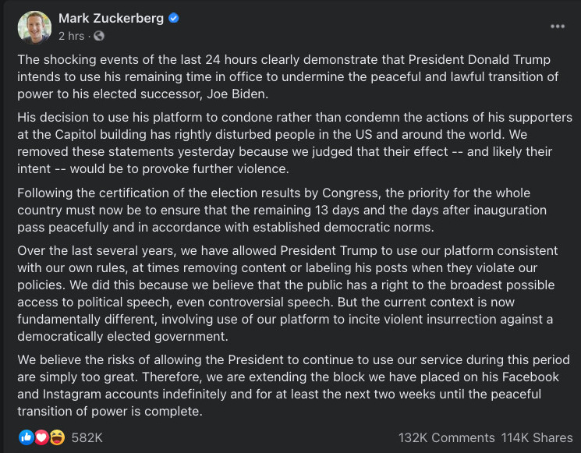581x453 pixels.
Task: View the 114K Shares list
Action: coord(537,438)
